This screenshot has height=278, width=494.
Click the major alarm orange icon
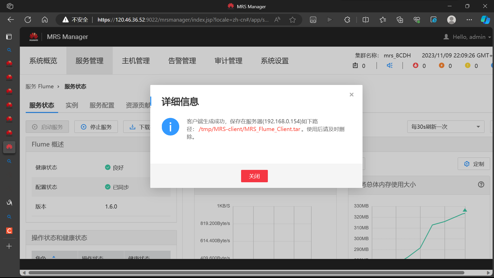(x=442, y=66)
